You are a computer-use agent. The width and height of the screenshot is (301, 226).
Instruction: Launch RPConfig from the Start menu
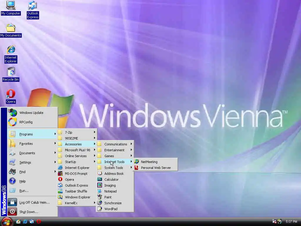coord(32,122)
